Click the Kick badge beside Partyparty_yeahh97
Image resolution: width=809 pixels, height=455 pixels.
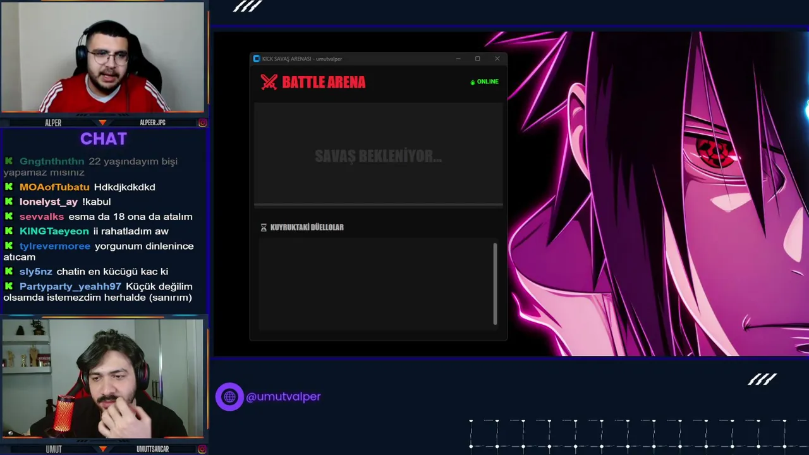(9, 286)
